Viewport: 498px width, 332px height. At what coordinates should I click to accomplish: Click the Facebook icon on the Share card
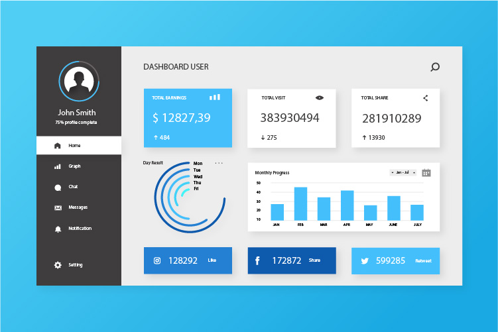(x=257, y=261)
